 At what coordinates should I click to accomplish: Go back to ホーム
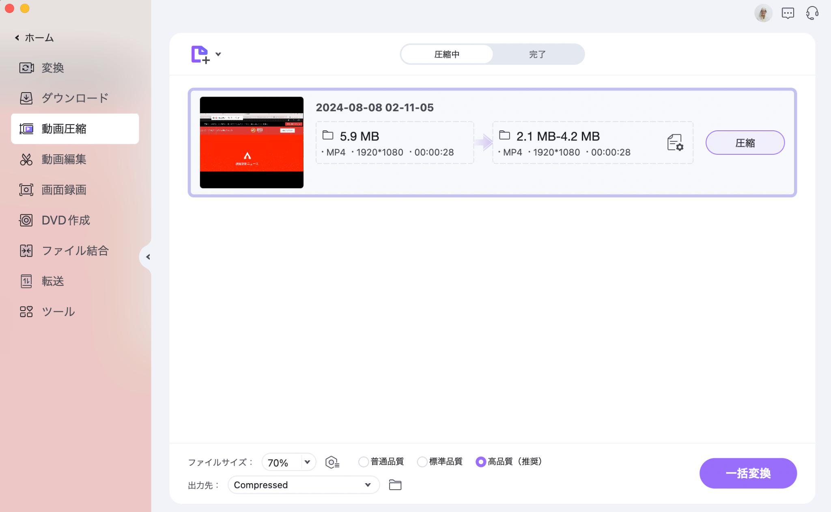click(34, 38)
